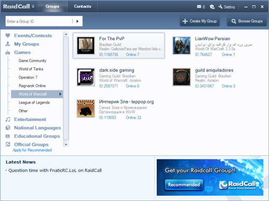
Task: Click the Enter a Group ID field
Action: (39, 21)
